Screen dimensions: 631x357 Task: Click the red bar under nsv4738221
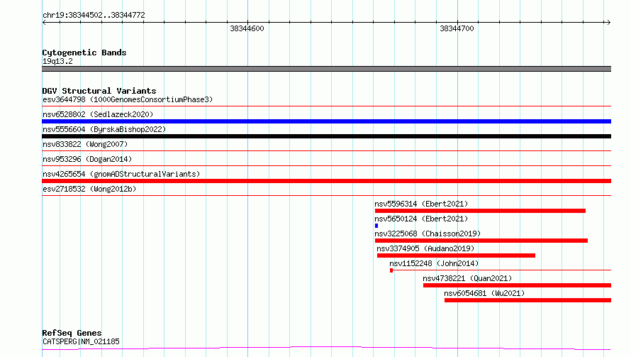(517, 285)
